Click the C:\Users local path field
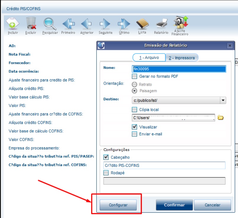 tap(173, 118)
